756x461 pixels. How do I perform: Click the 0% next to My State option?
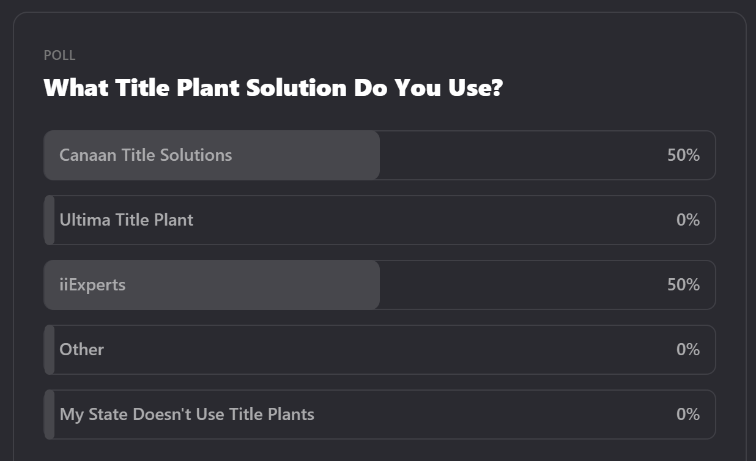687,415
